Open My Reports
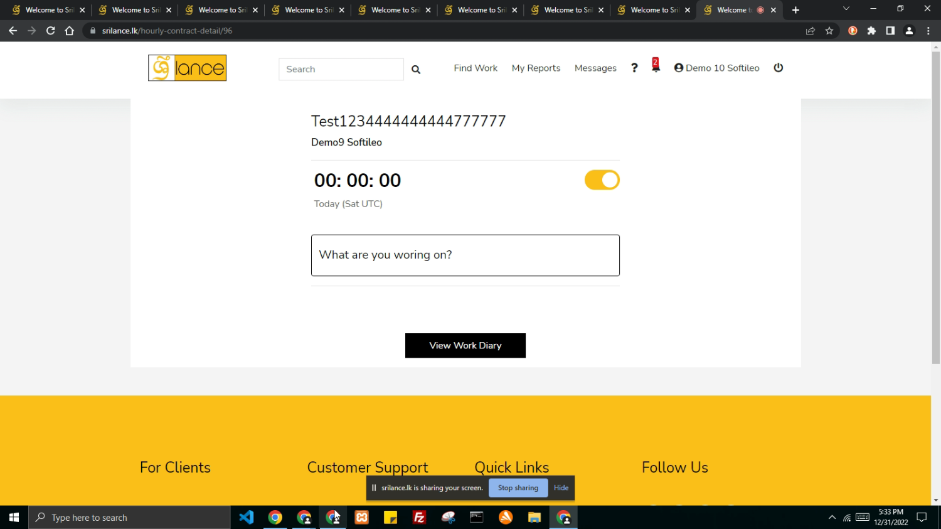Image resolution: width=941 pixels, height=529 pixels. tap(536, 68)
